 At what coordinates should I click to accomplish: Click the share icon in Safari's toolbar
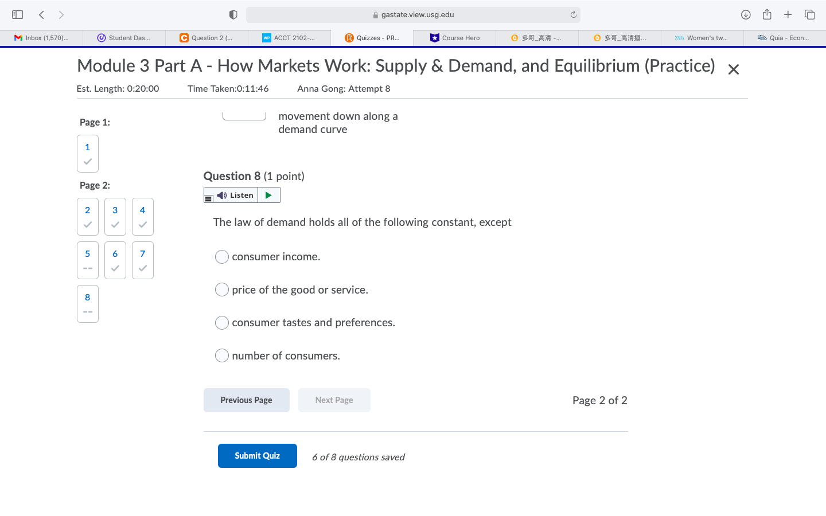[767, 14]
